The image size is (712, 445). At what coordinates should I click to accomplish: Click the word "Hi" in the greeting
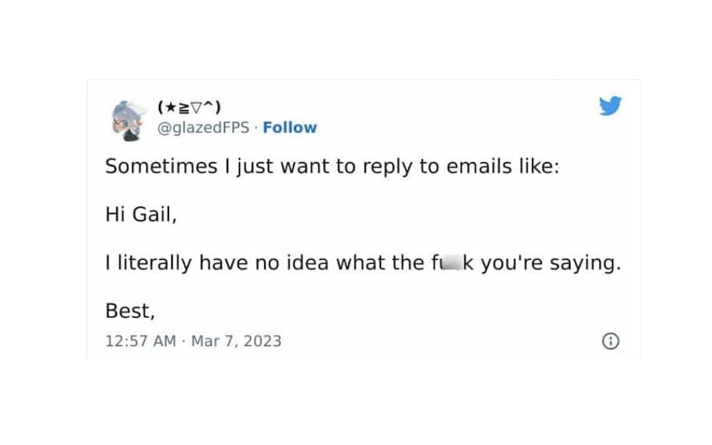[x=114, y=214]
